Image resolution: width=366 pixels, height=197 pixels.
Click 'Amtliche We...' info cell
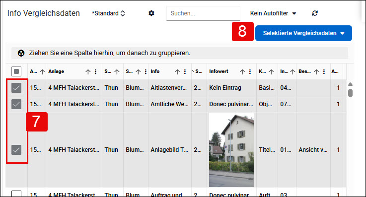coord(169,104)
